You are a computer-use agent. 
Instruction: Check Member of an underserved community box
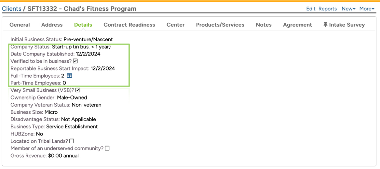click(107, 148)
